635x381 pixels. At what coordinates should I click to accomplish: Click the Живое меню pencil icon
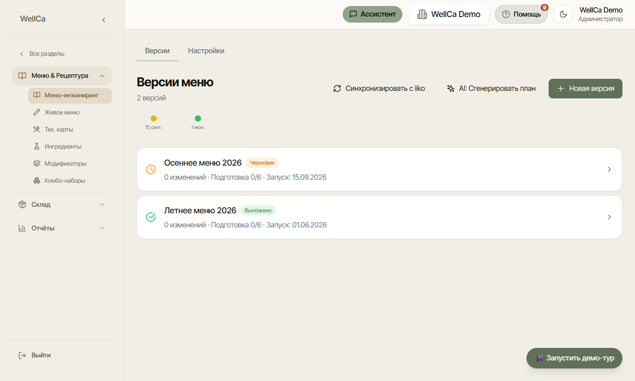click(x=37, y=112)
